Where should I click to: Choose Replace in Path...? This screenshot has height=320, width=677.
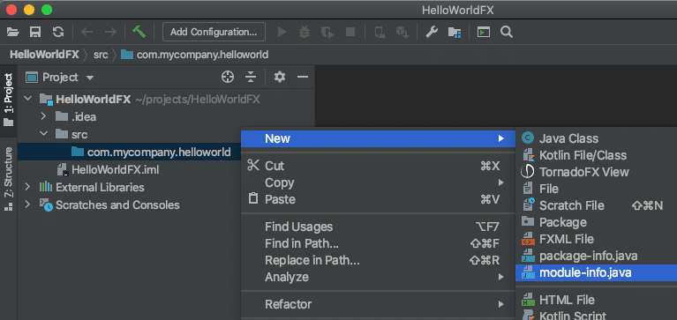[x=378, y=260]
